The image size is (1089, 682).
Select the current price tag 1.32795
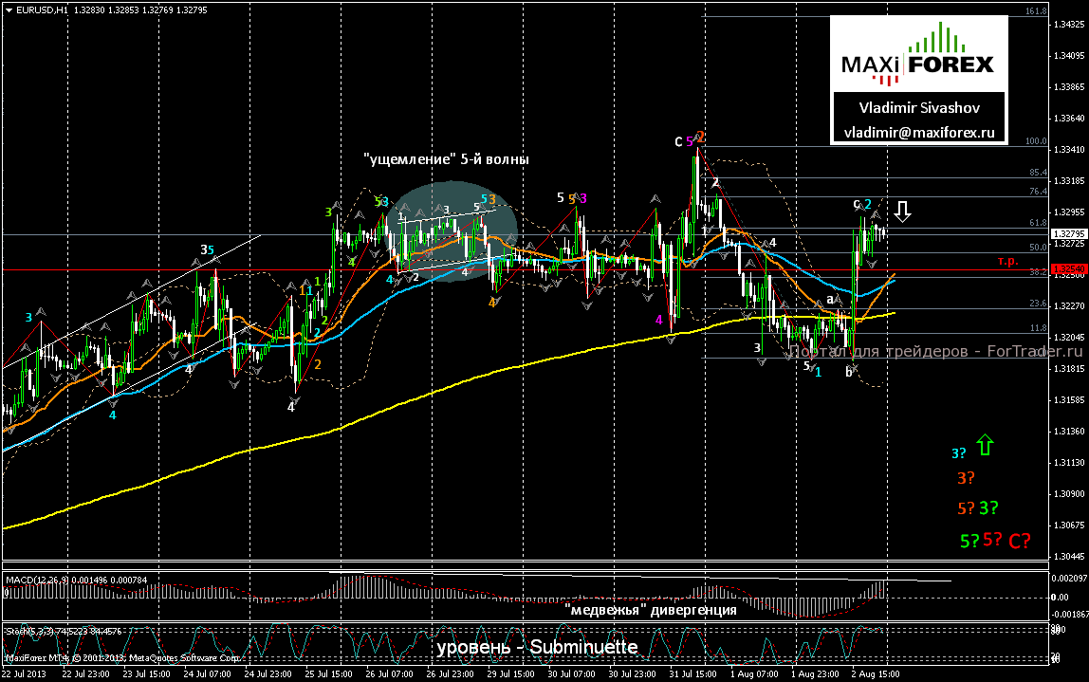point(1068,234)
